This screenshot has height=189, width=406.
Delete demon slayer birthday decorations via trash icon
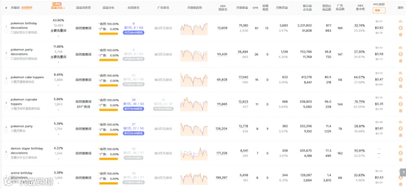pos(401,160)
